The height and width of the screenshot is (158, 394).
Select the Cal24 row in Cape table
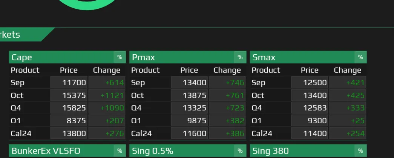pyautogui.click(x=67, y=133)
